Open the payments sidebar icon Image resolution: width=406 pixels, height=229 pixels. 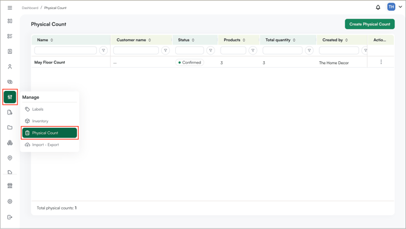click(x=10, y=82)
